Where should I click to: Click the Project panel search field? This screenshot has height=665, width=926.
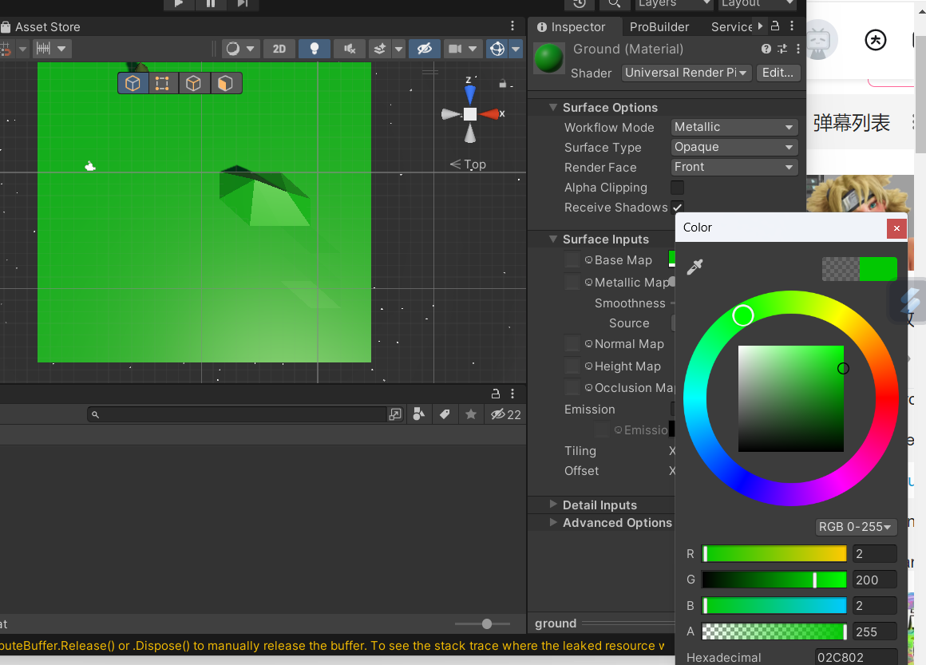pyautogui.click(x=236, y=414)
